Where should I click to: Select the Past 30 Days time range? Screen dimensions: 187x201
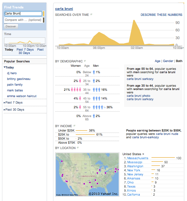pos(31,51)
